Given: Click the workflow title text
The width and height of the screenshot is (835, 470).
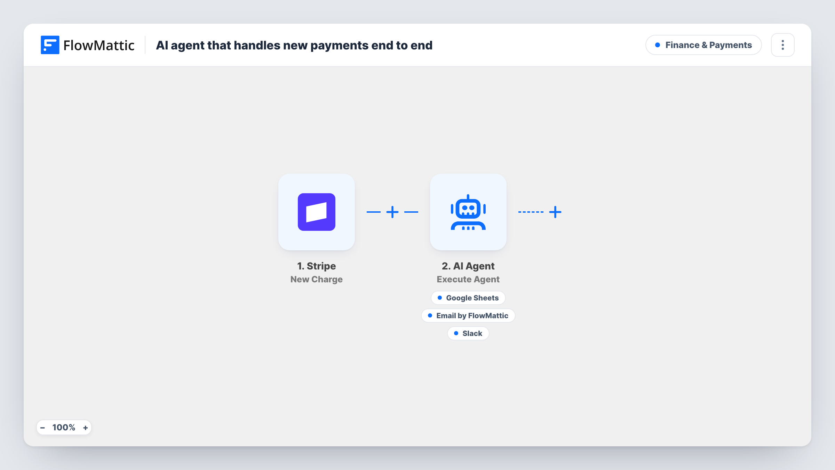Looking at the screenshot, I should 294,45.
